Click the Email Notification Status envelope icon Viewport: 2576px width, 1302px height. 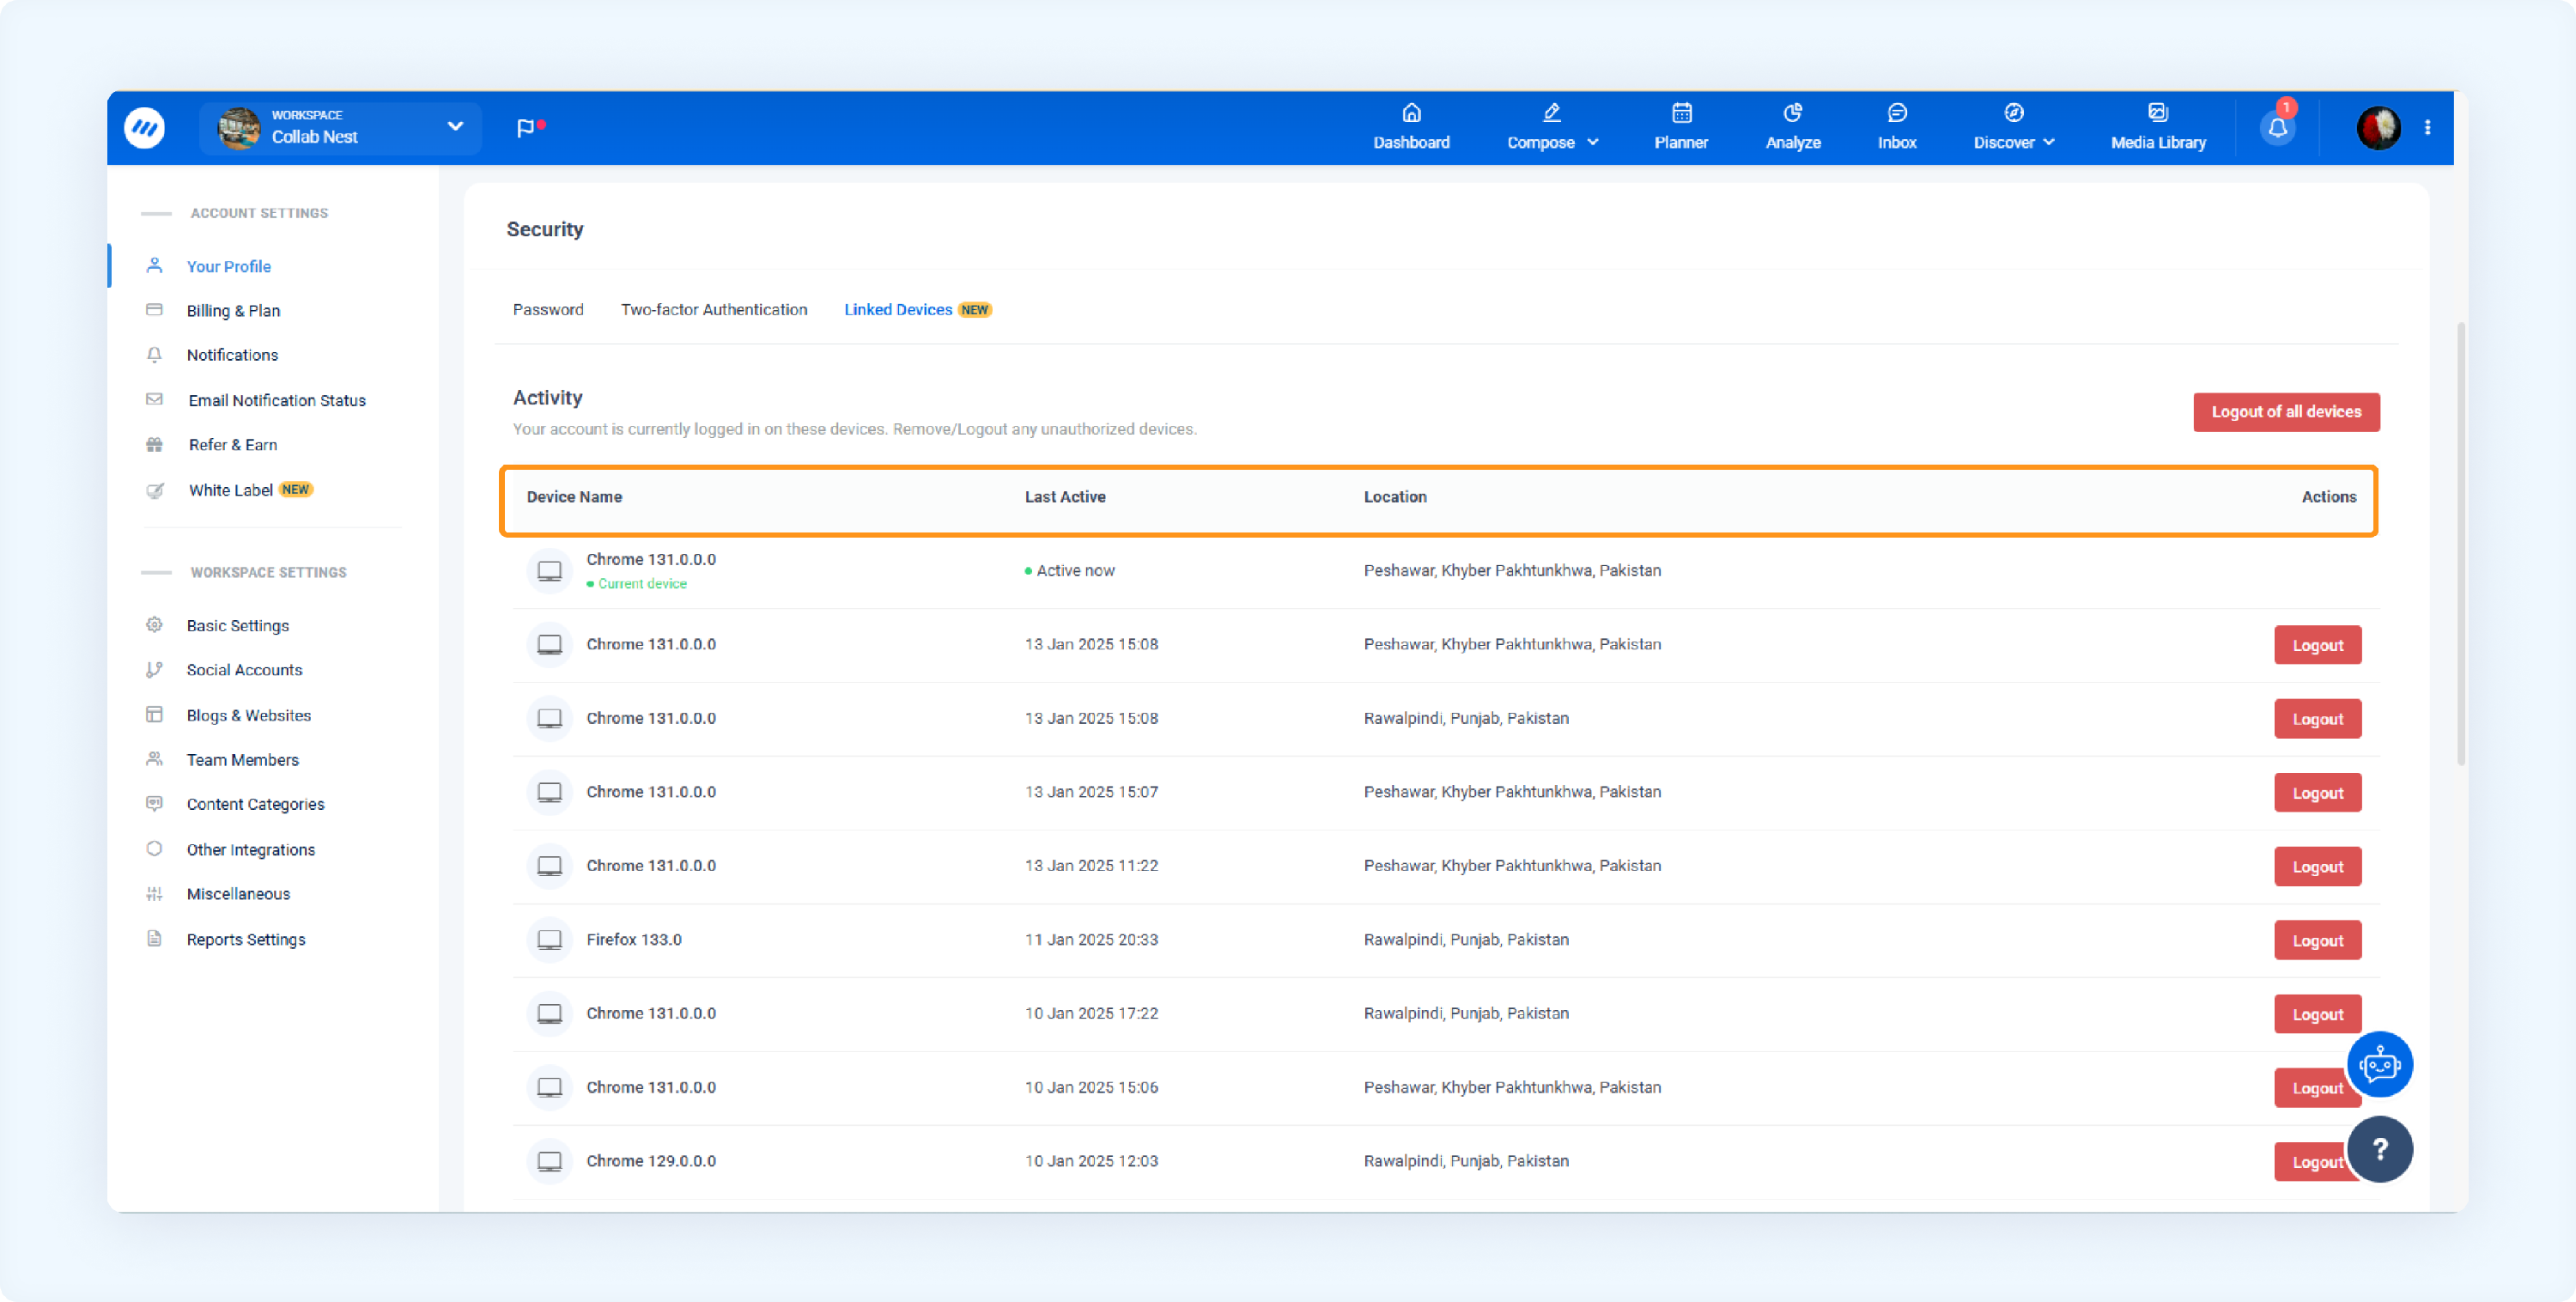(154, 399)
